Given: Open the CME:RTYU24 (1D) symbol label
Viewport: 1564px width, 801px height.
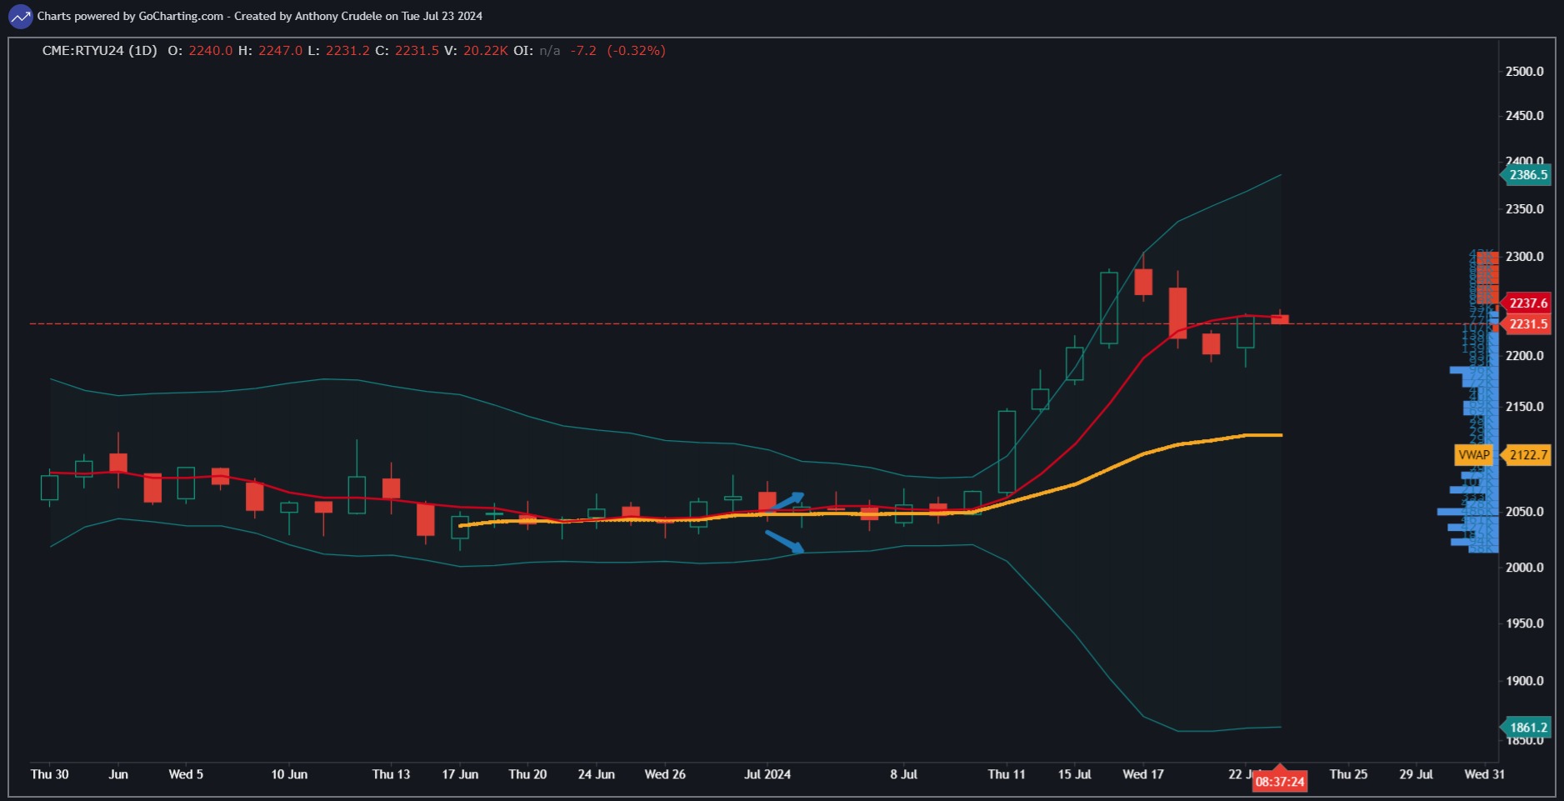Looking at the screenshot, I should [x=99, y=50].
